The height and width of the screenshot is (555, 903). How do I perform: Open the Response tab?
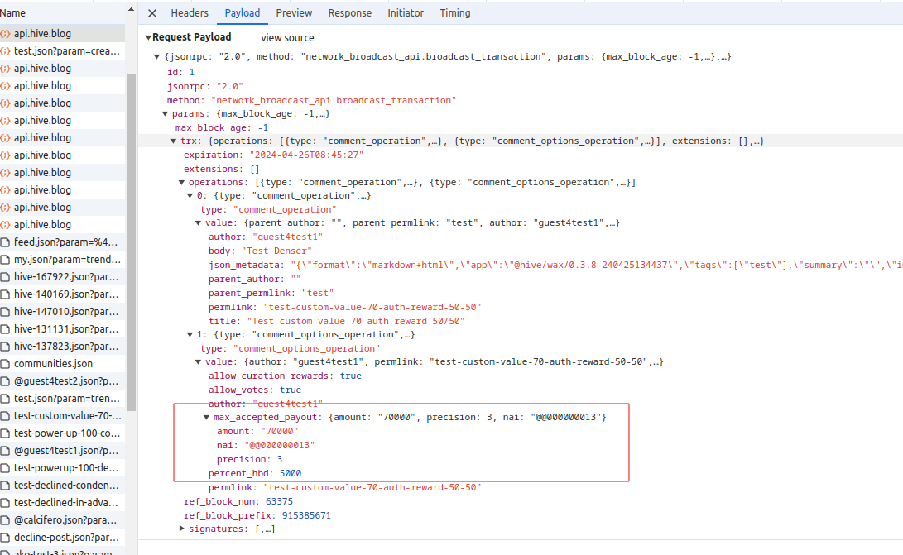click(349, 13)
